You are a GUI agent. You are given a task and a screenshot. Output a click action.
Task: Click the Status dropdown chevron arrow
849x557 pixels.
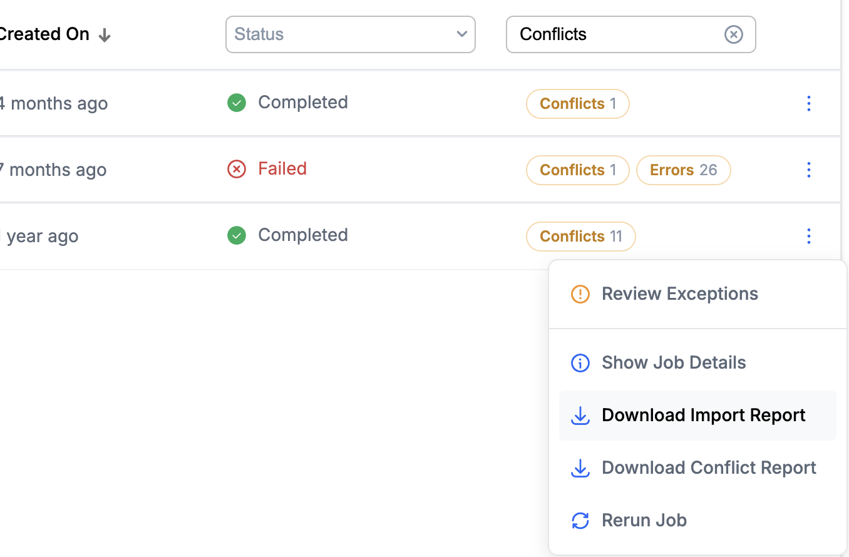click(462, 34)
